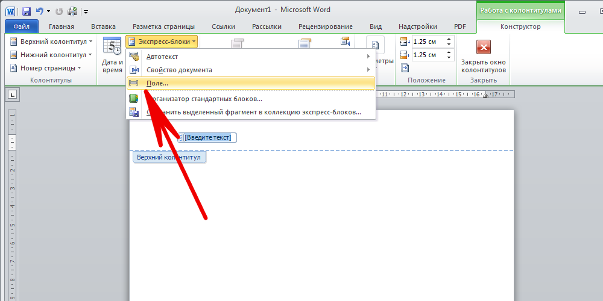
Task: Switch to the Главная tab
Action: (x=61, y=26)
